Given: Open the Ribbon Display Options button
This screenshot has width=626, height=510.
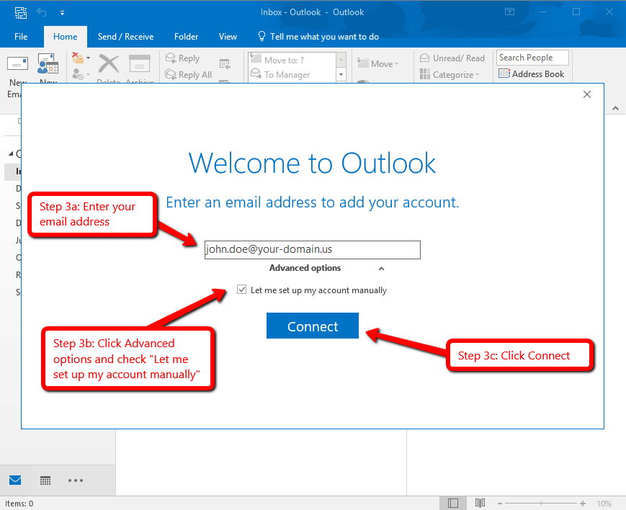Looking at the screenshot, I should (510, 12).
